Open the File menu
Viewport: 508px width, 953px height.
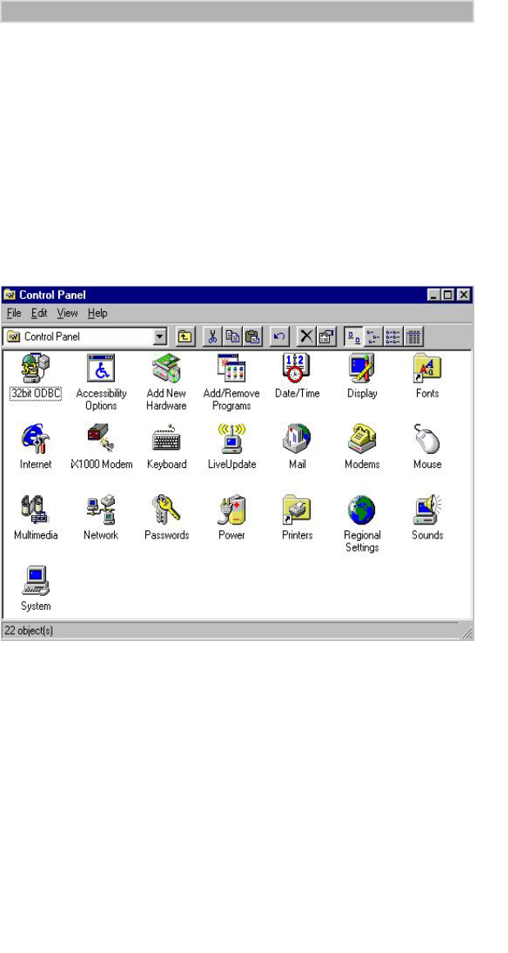[x=14, y=313]
